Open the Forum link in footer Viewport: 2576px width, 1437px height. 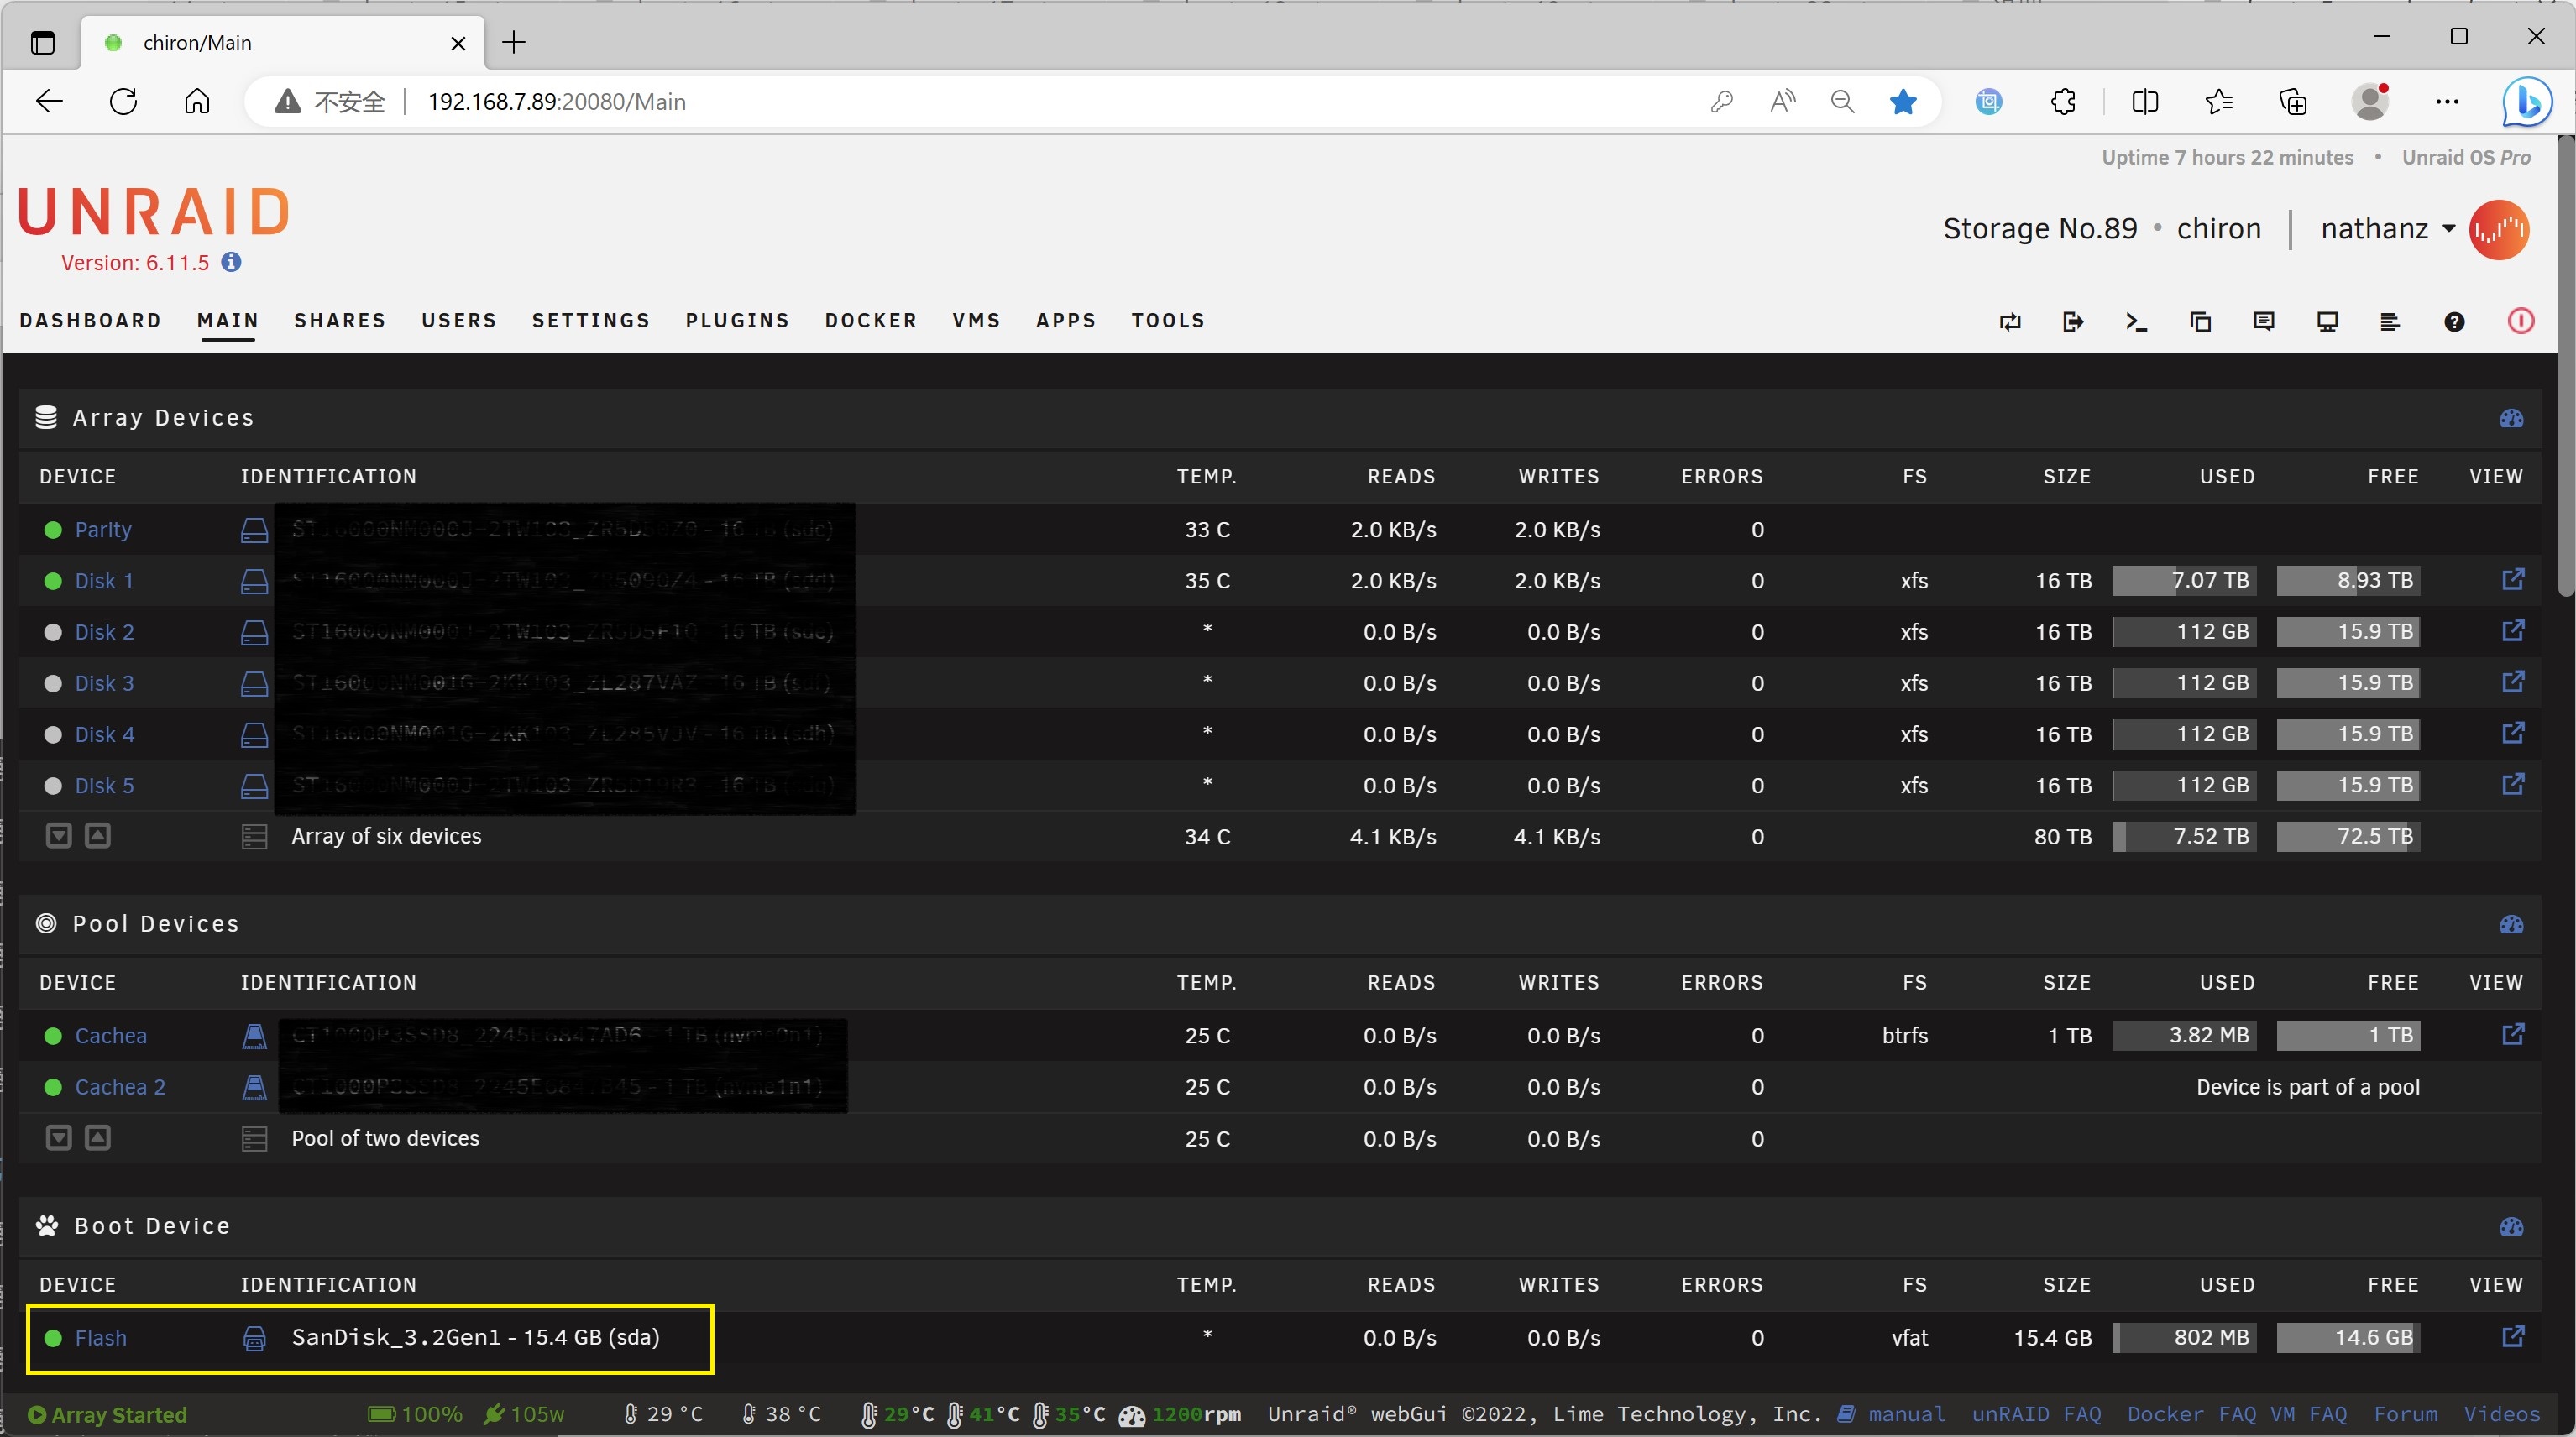click(x=2405, y=1414)
